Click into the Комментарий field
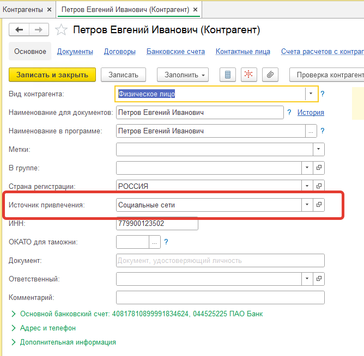364x356 pixels. click(220, 297)
